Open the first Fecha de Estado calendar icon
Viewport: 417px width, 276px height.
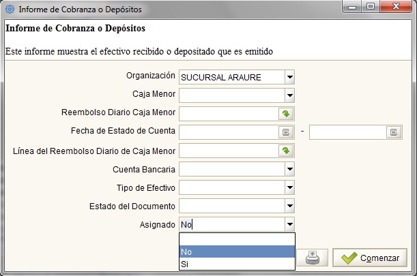pyautogui.click(x=286, y=132)
